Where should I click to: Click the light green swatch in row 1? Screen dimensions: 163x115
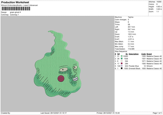click(x=122, y=56)
